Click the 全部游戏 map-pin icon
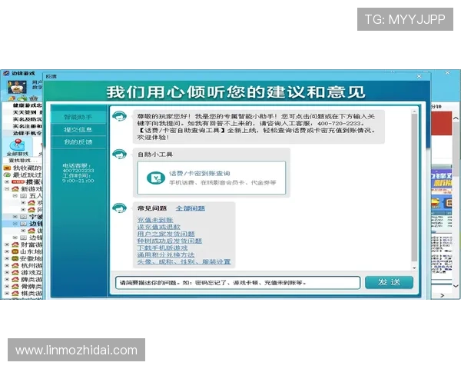Screen dimensions: 461x369 click(x=17, y=145)
